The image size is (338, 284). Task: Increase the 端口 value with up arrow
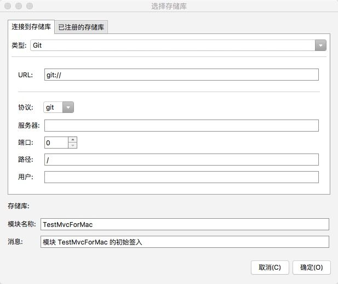pos(73,140)
